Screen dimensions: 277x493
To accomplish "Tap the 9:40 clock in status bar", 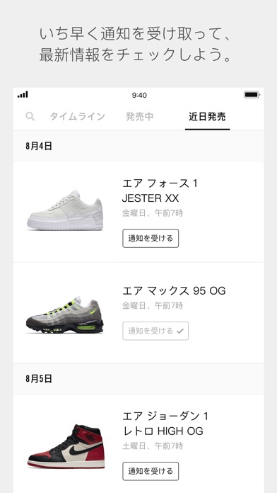I will pyautogui.click(x=139, y=95).
